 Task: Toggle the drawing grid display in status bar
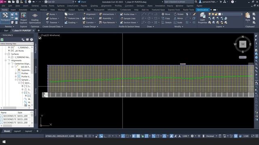(x=86, y=136)
